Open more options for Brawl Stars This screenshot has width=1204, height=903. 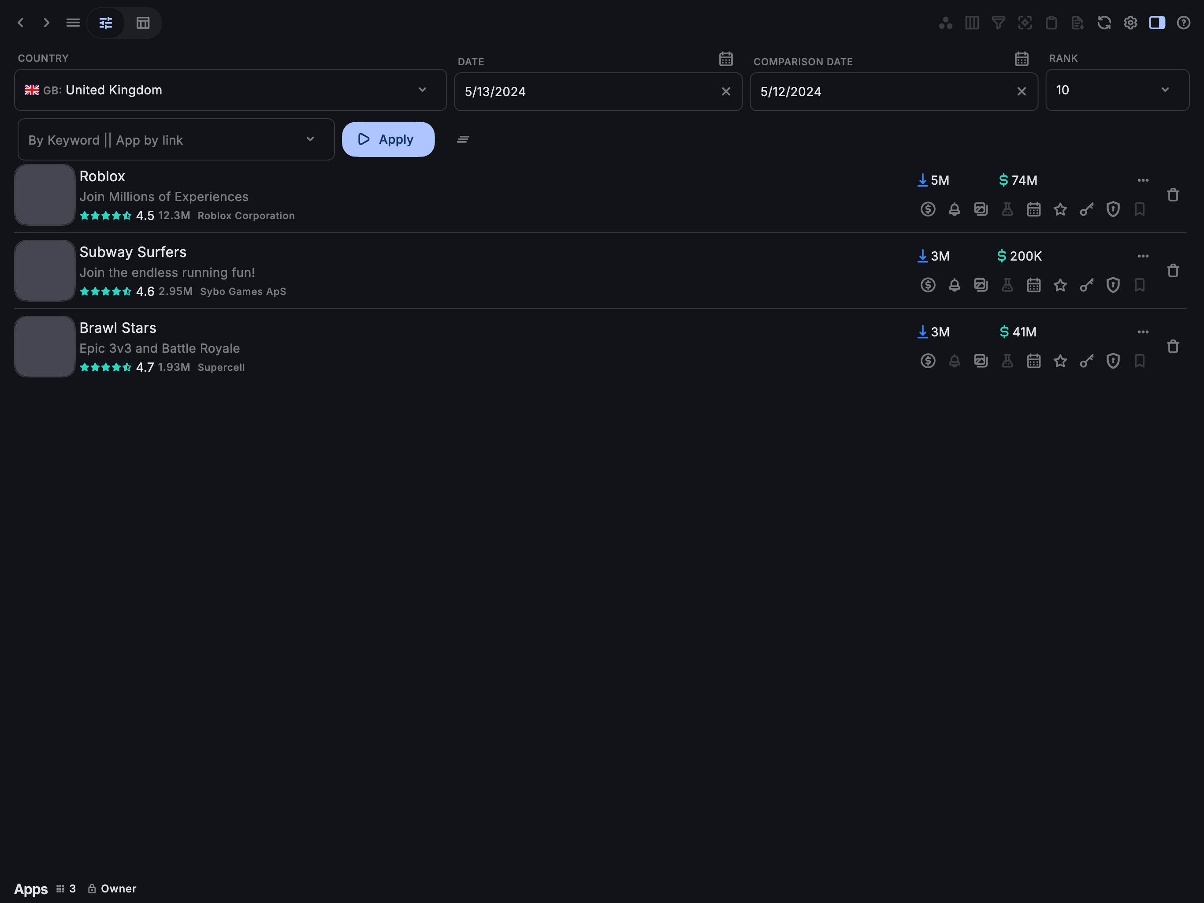[x=1143, y=332]
